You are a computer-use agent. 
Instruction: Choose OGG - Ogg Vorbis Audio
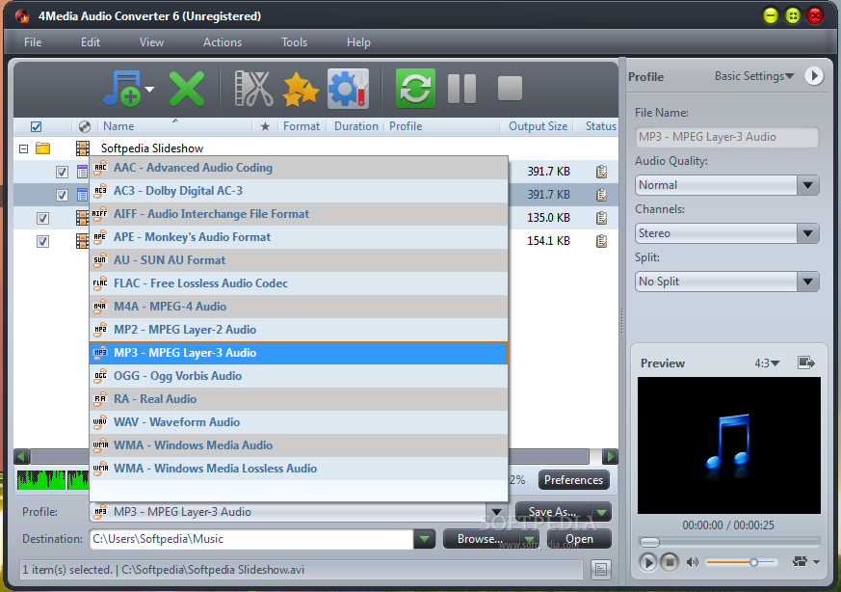click(299, 376)
